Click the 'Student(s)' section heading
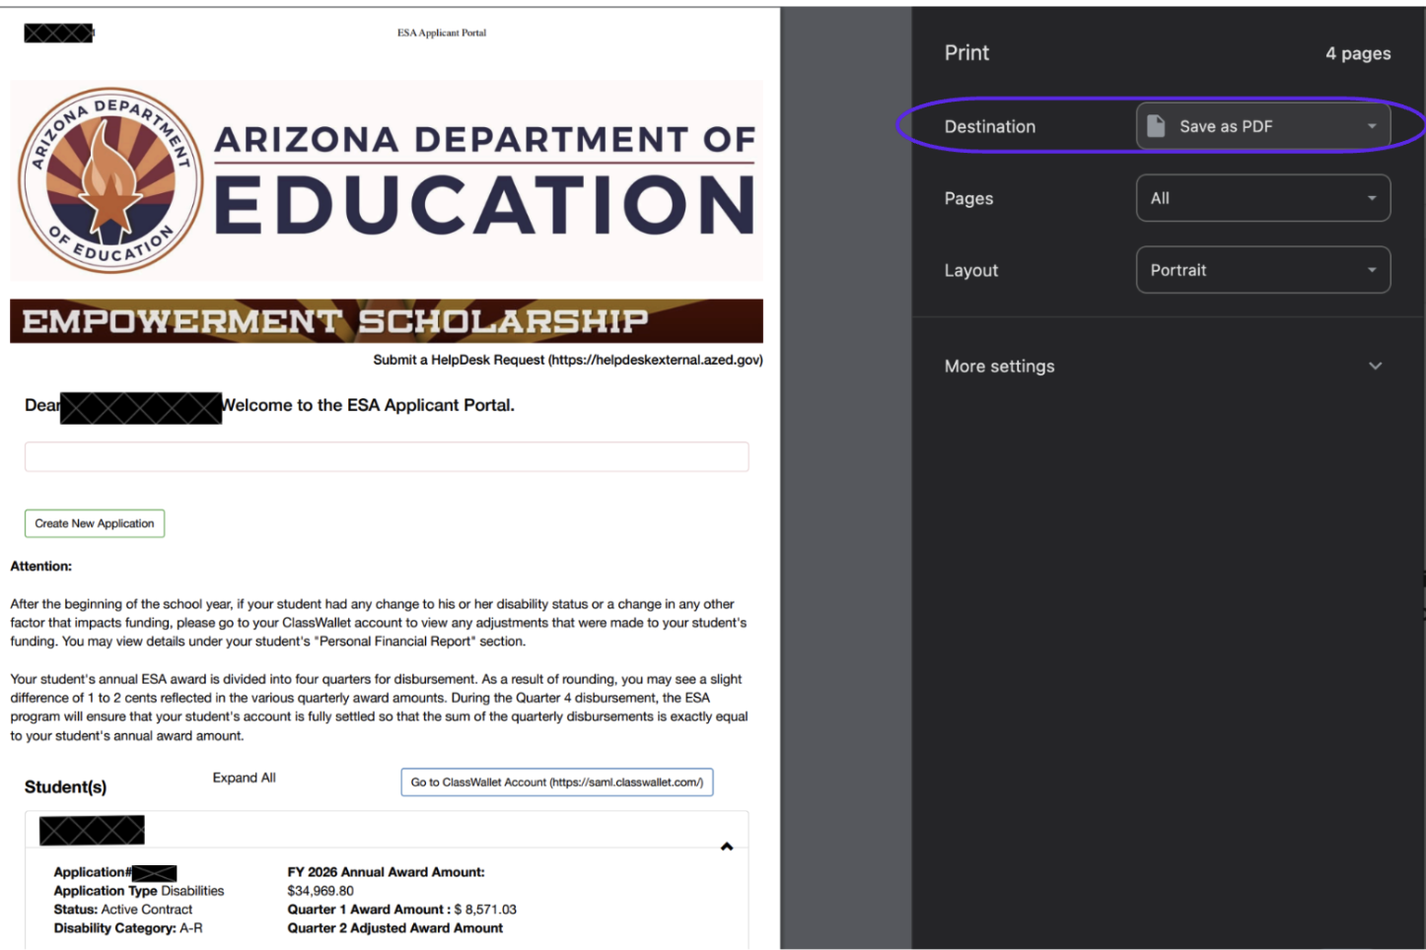The height and width of the screenshot is (950, 1426). point(66,786)
